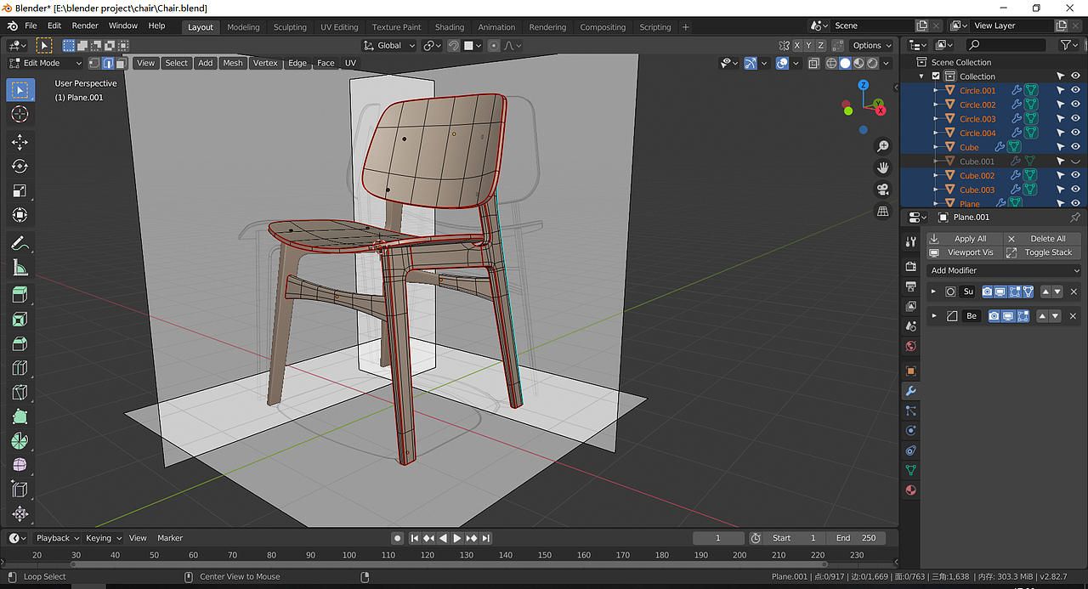Open the Render properties tab
1088x589 pixels.
(x=910, y=266)
